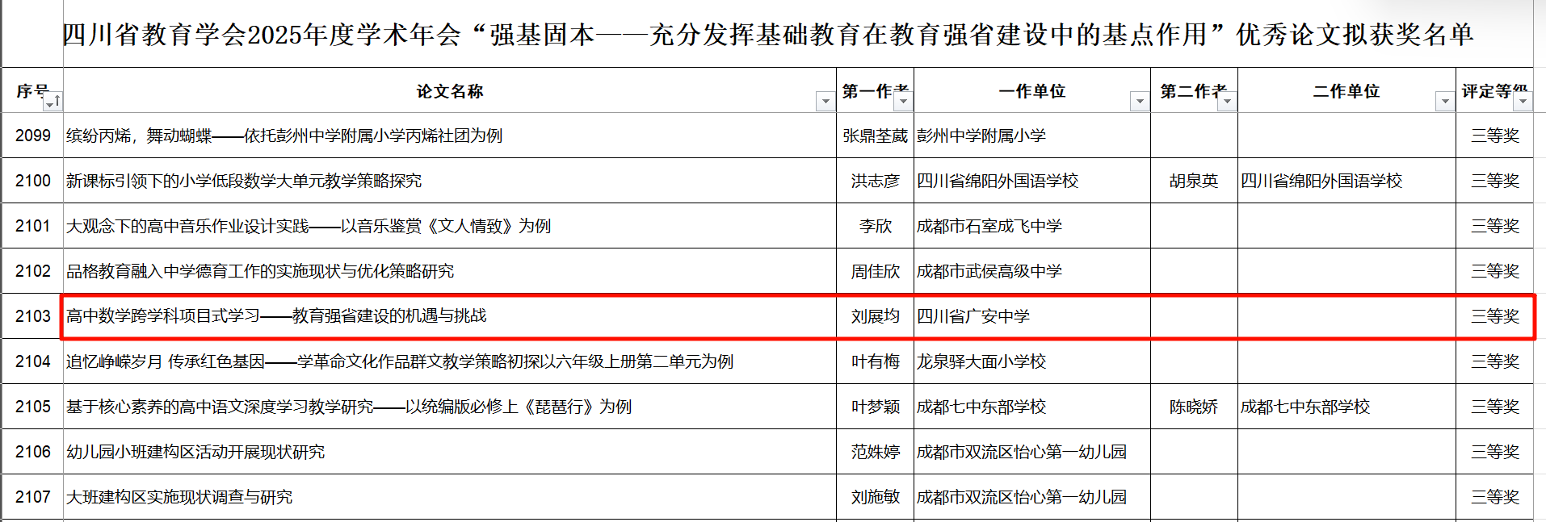Open the 序号 column sort filter dropdown
This screenshot has width=1546, height=522.
coord(52,102)
